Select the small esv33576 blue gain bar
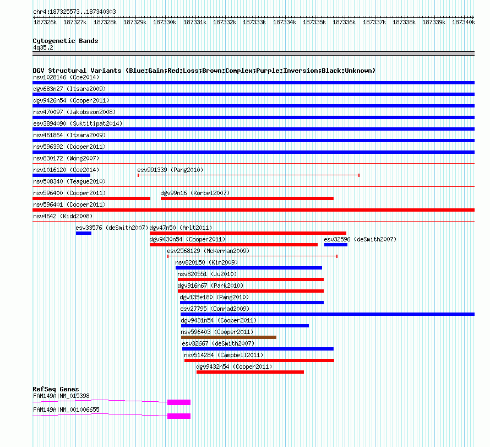The image size is (490, 447). pyautogui.click(x=84, y=233)
